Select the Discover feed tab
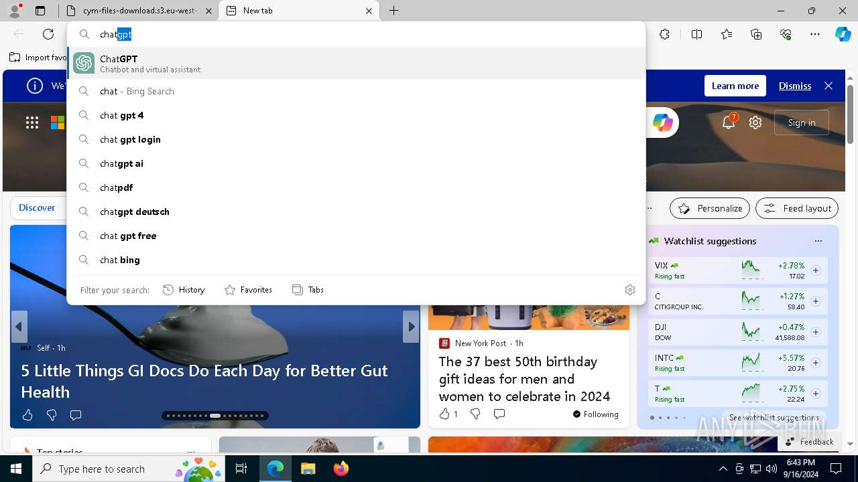The image size is (858, 482). pos(37,208)
